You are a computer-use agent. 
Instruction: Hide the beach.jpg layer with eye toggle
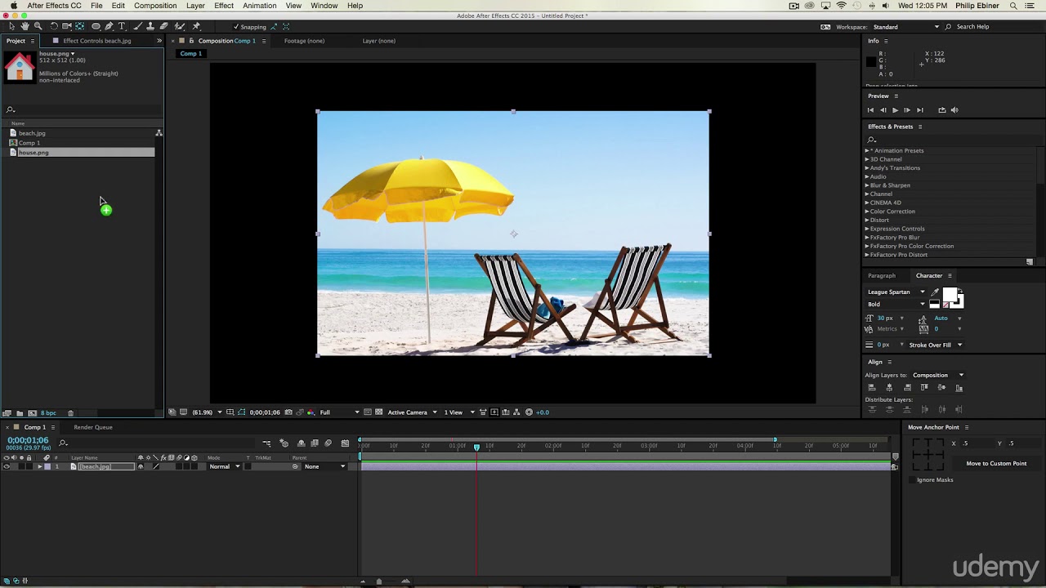tap(7, 466)
